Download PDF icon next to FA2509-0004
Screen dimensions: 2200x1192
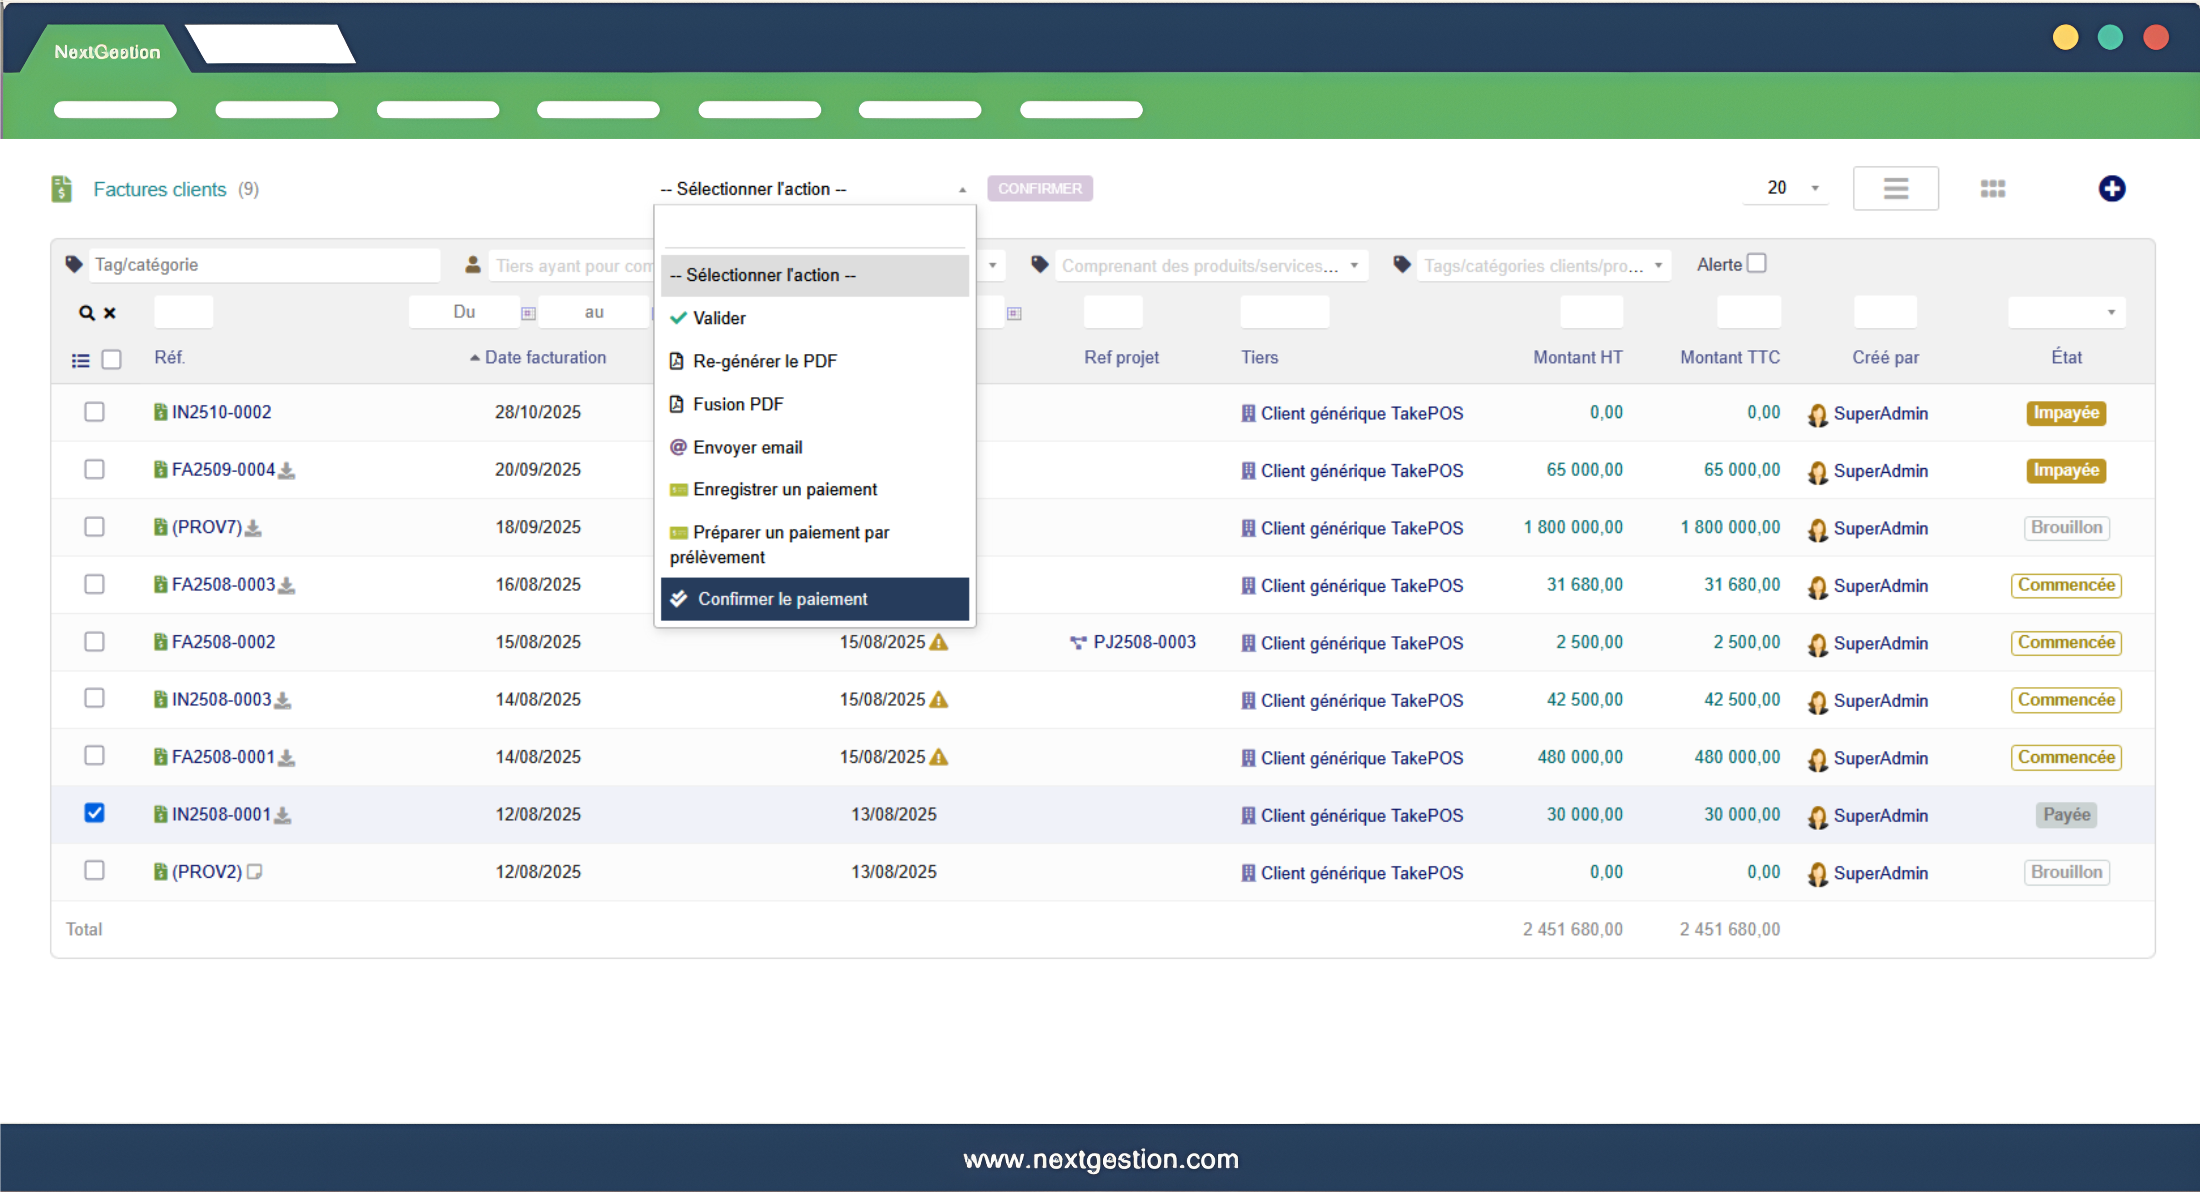click(287, 471)
